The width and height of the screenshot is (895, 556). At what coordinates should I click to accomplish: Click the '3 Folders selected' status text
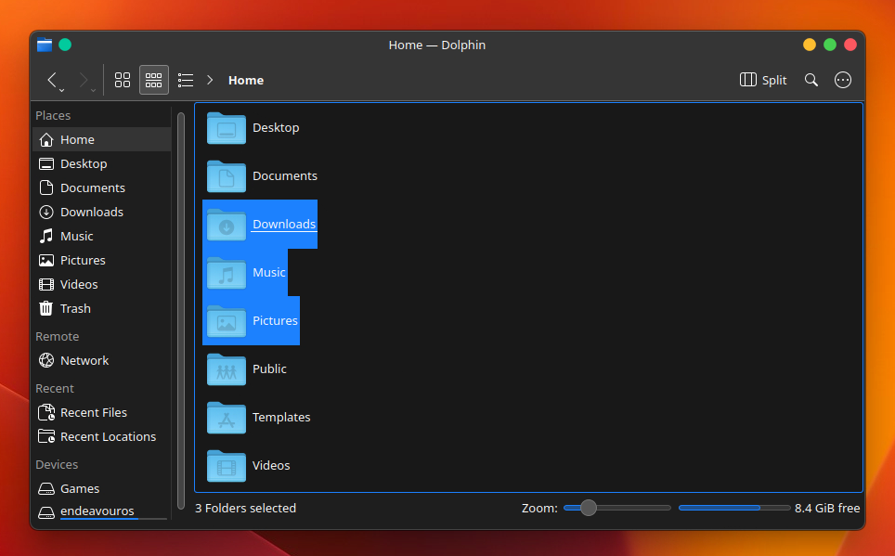pos(245,508)
